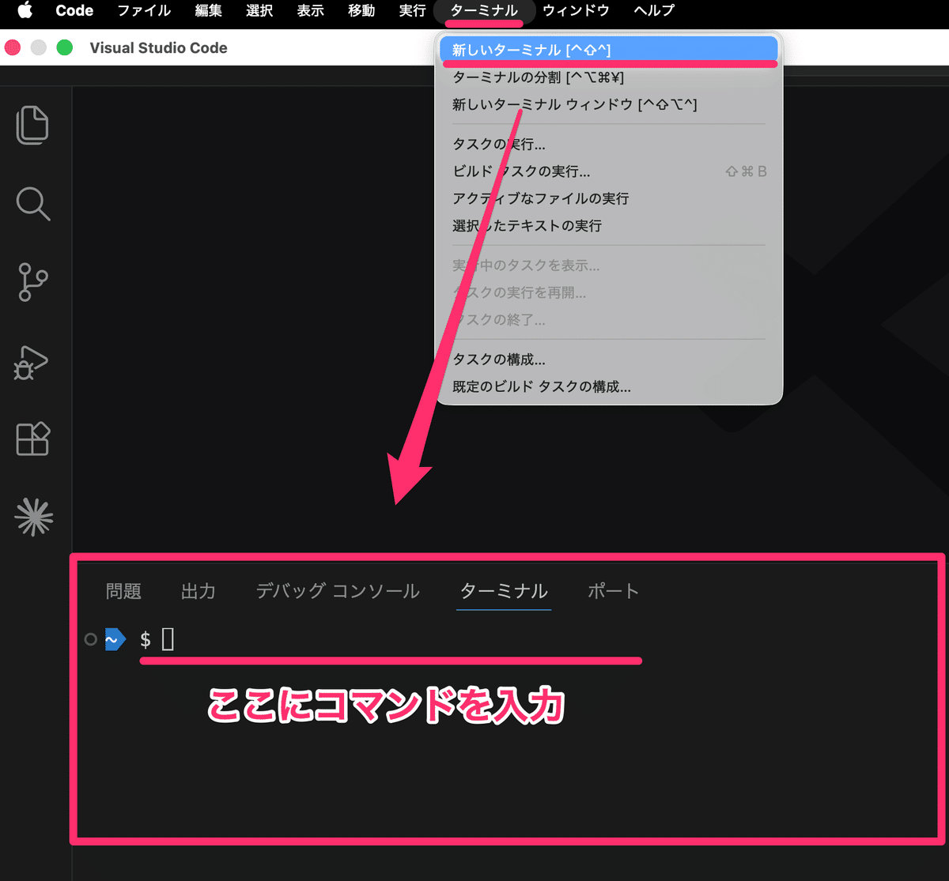
Task: Click the Visual Studio Code window title
Action: [158, 47]
